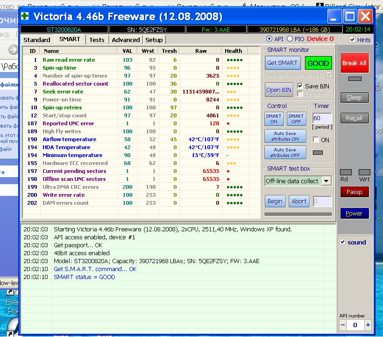Click the 390721968 LBA capacity field
The image size is (383, 337).
[x=295, y=29]
